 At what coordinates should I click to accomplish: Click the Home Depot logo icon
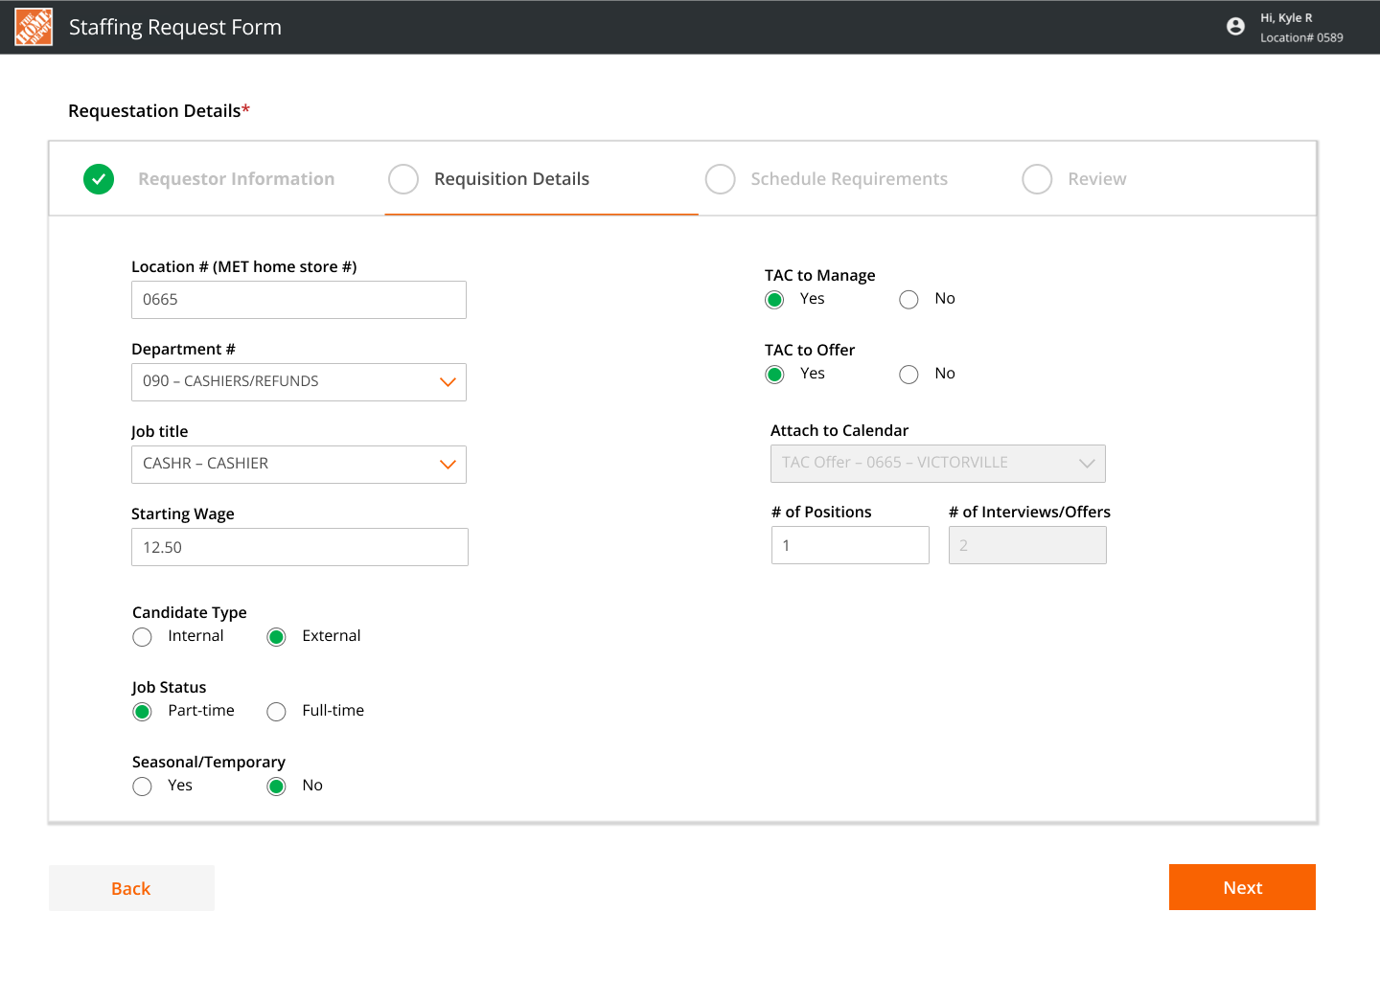click(x=34, y=27)
